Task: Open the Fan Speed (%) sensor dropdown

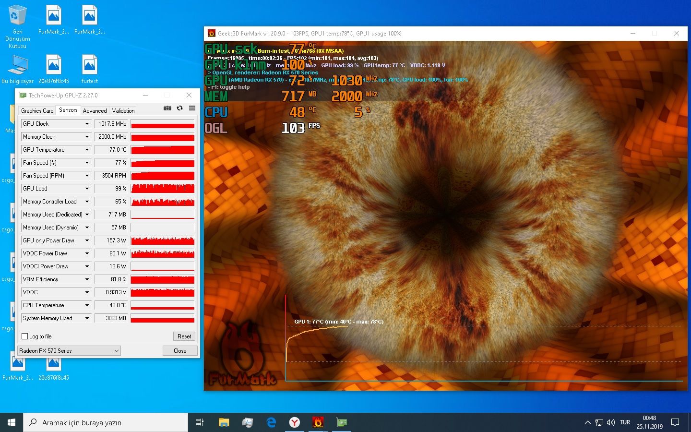Action: pos(87,163)
